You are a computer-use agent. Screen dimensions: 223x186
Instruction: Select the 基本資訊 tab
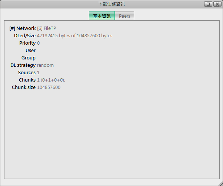pos(102,16)
